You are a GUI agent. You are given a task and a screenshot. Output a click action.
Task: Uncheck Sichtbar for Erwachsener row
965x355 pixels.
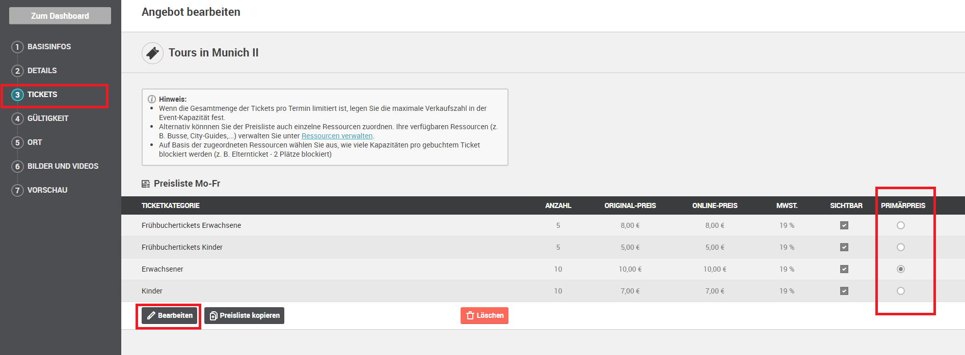(844, 269)
